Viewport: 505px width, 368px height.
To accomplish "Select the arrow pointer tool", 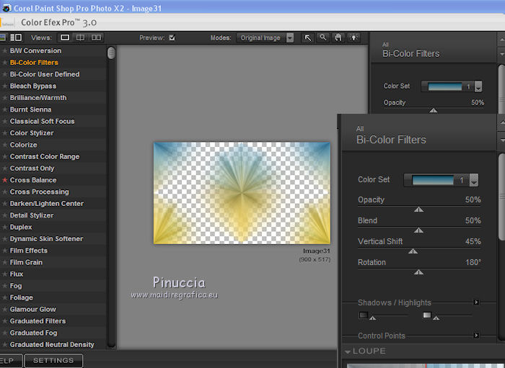I will [x=308, y=37].
